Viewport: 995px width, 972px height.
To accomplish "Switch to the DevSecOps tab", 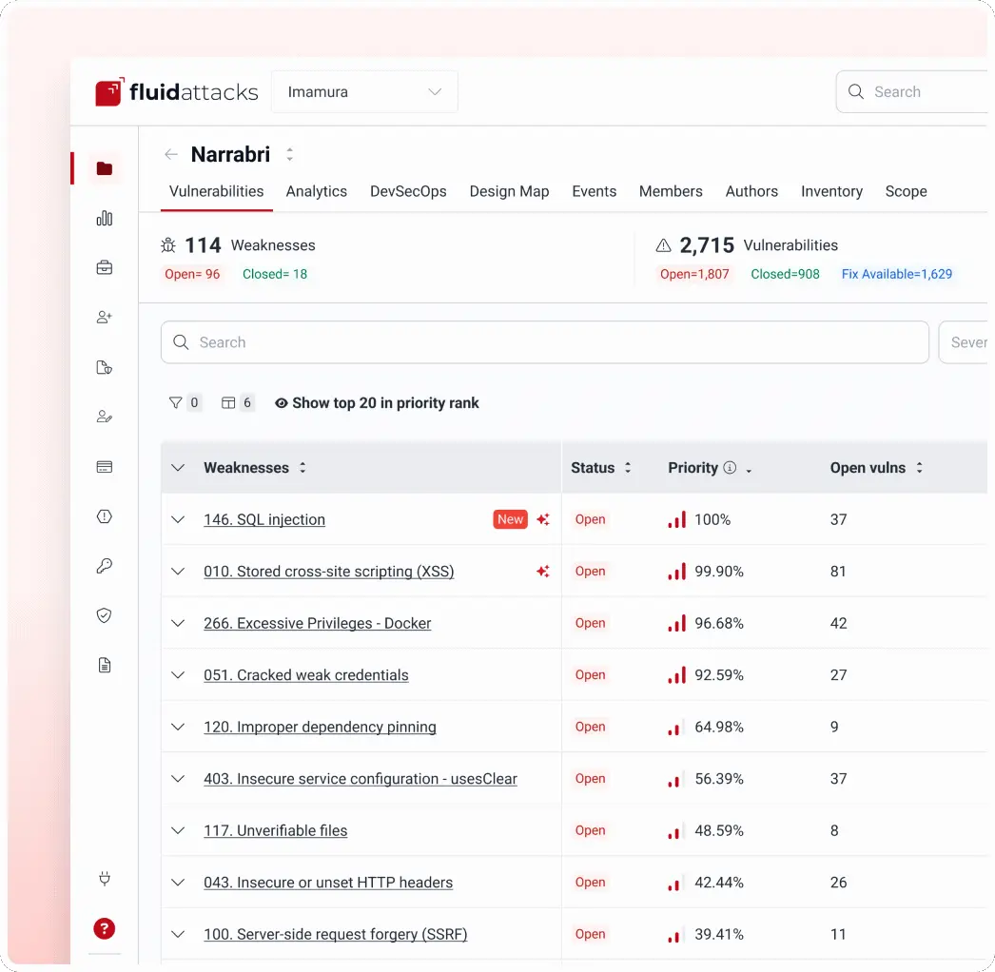I will 408,191.
